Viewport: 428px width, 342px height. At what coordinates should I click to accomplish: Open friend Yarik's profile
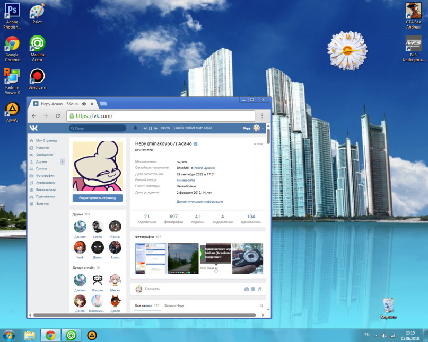pos(80,250)
